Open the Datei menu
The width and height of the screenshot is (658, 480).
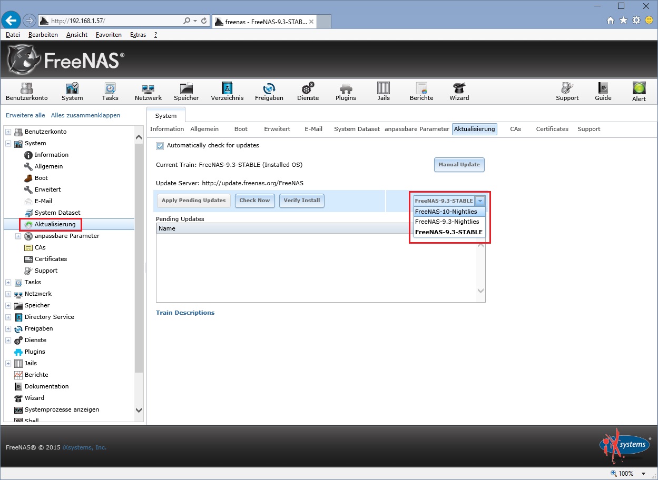click(x=13, y=35)
